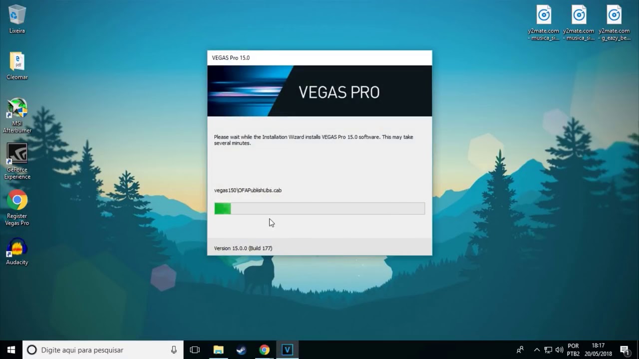This screenshot has height=359, width=639.
Task: Open the network icon in system tray
Action: [548, 350]
